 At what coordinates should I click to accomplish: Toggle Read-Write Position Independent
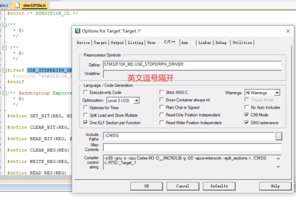(161, 123)
